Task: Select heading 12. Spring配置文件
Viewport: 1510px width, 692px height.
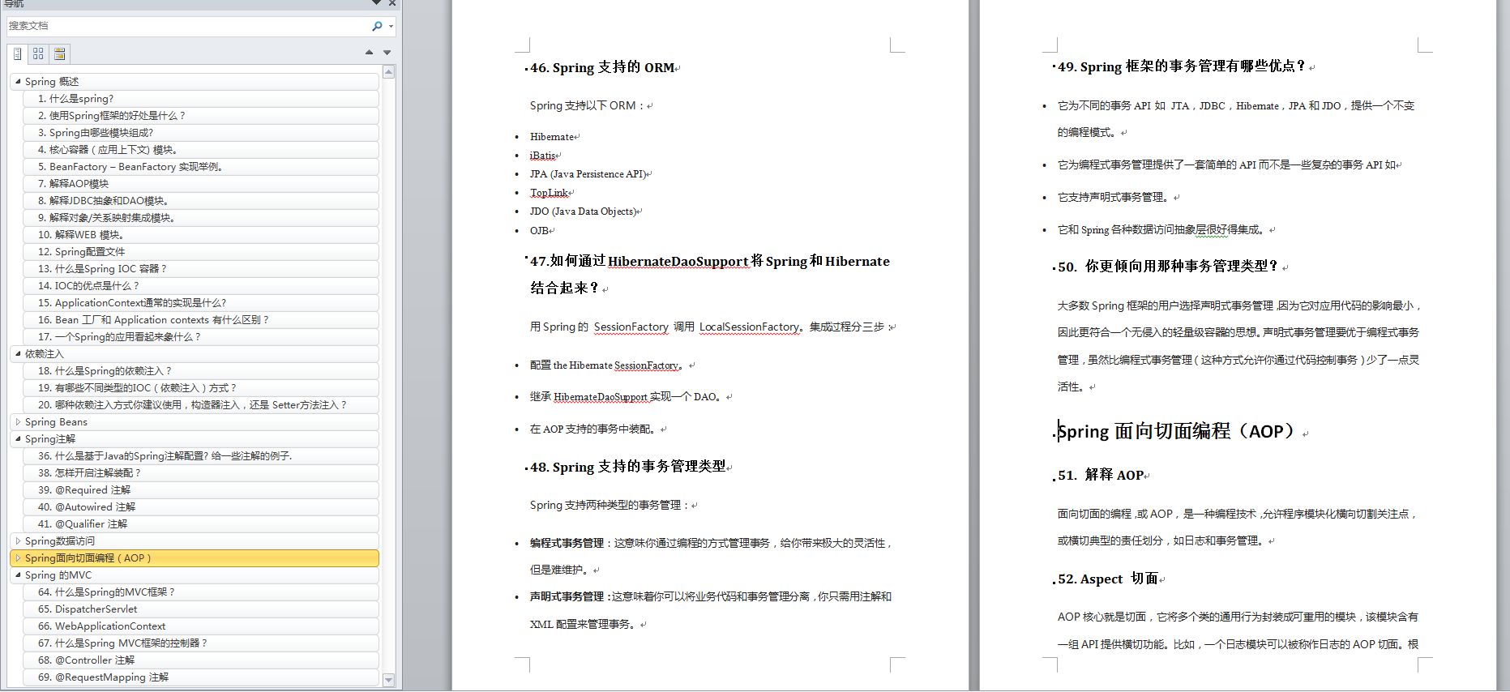Action: (x=200, y=252)
